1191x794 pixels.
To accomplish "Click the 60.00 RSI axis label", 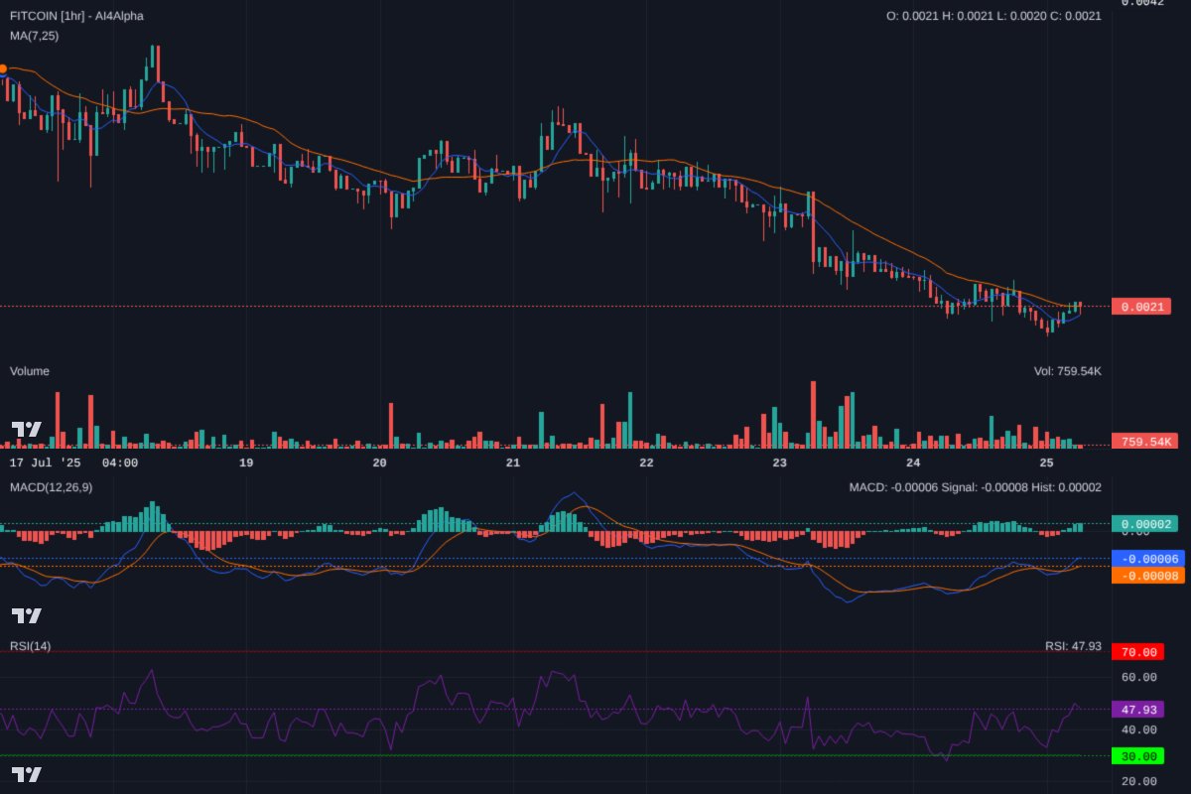I will (x=1138, y=678).
